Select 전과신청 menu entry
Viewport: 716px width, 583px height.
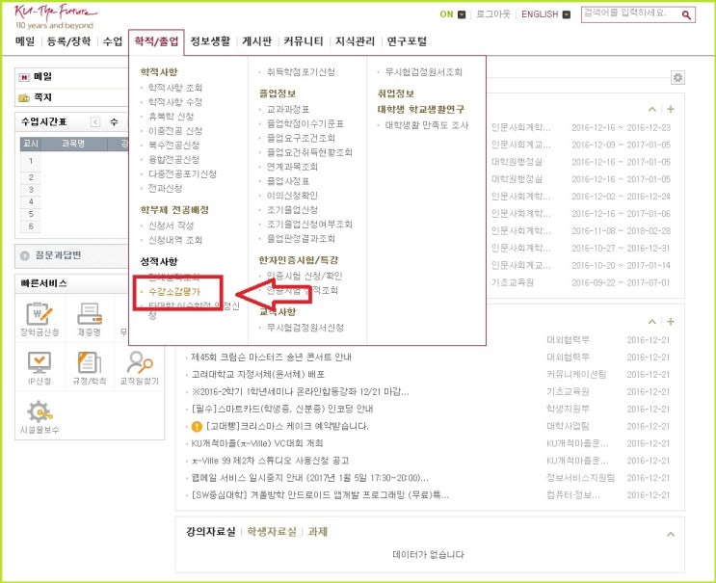[166, 188]
